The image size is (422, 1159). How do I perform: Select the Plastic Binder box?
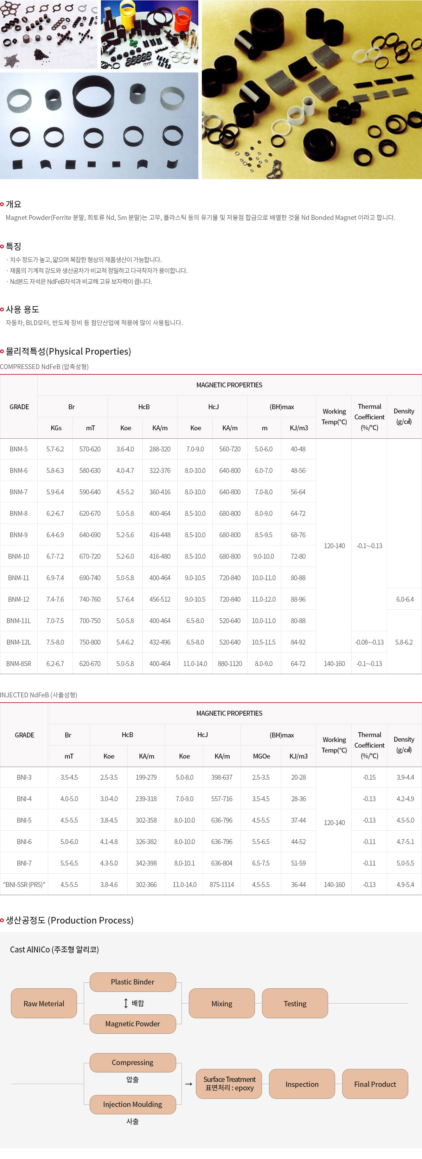pyautogui.click(x=133, y=982)
